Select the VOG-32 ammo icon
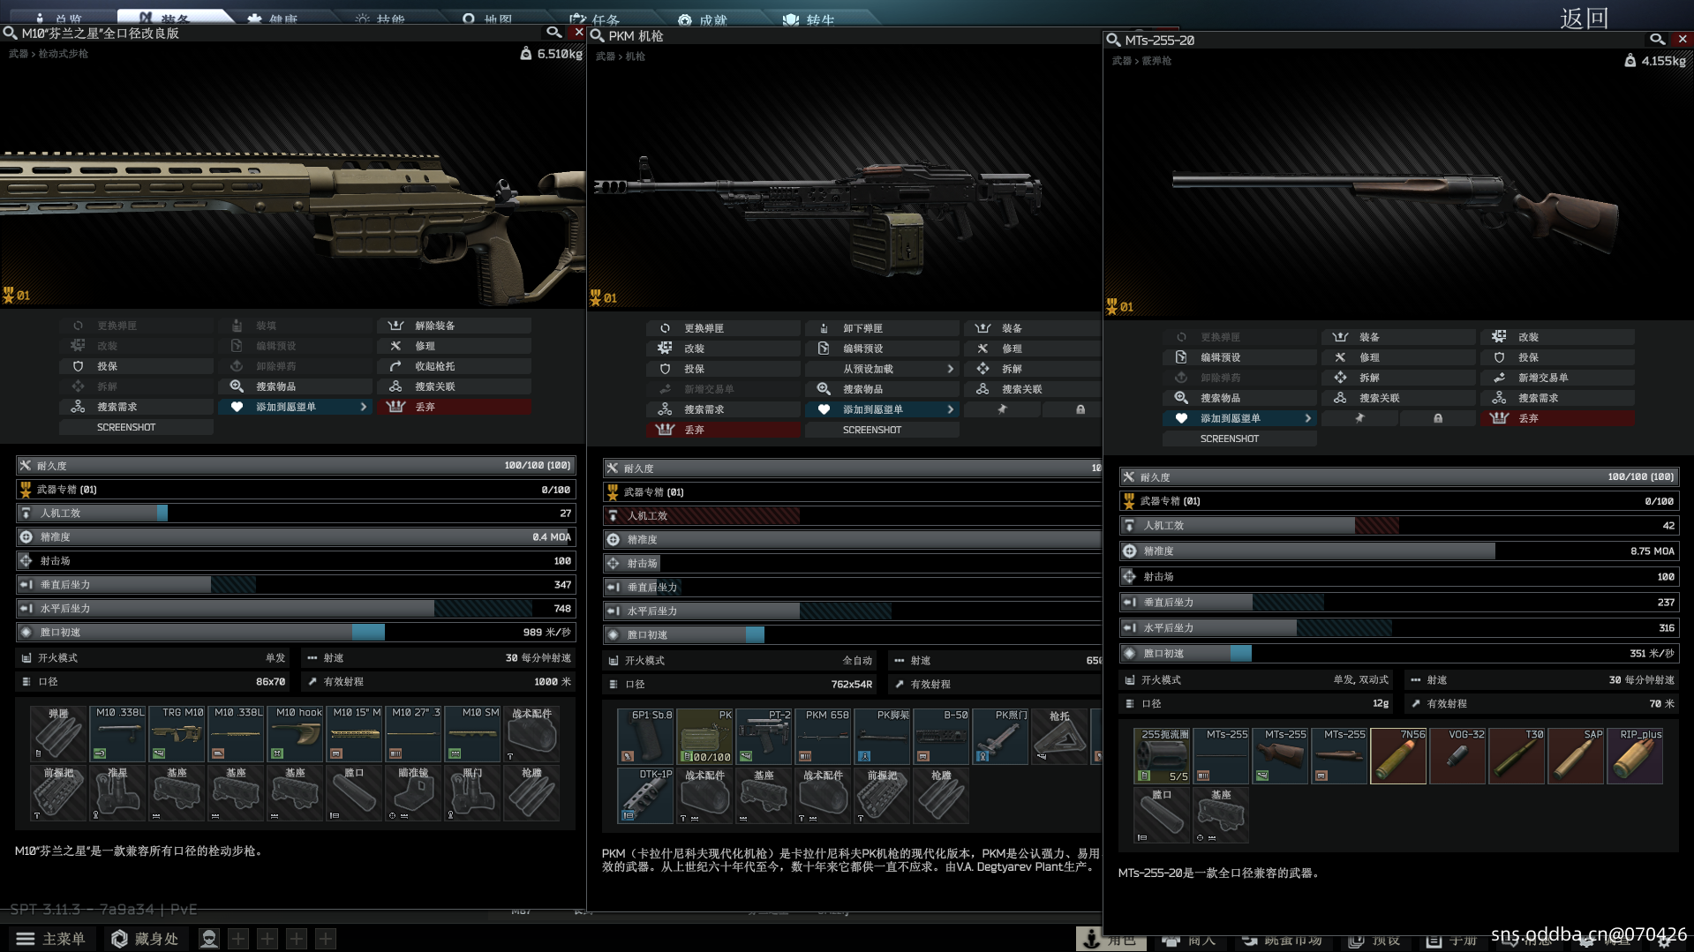The width and height of the screenshot is (1694, 952). [1457, 755]
